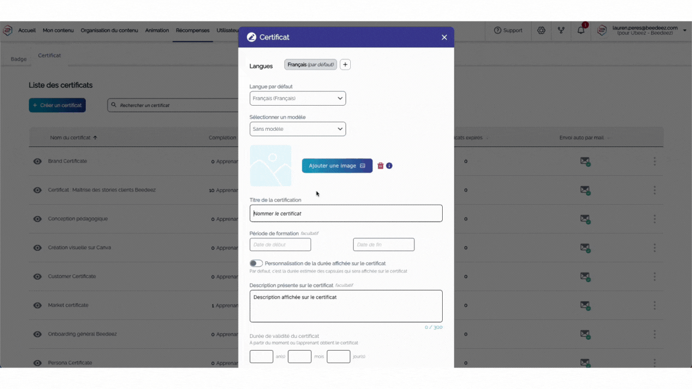The height and width of the screenshot is (389, 692).
Task: Open three-dot menu for Conception pédagogique row
Action: (x=654, y=219)
